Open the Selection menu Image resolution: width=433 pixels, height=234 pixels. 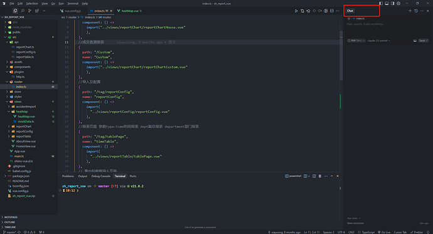click(32, 3)
